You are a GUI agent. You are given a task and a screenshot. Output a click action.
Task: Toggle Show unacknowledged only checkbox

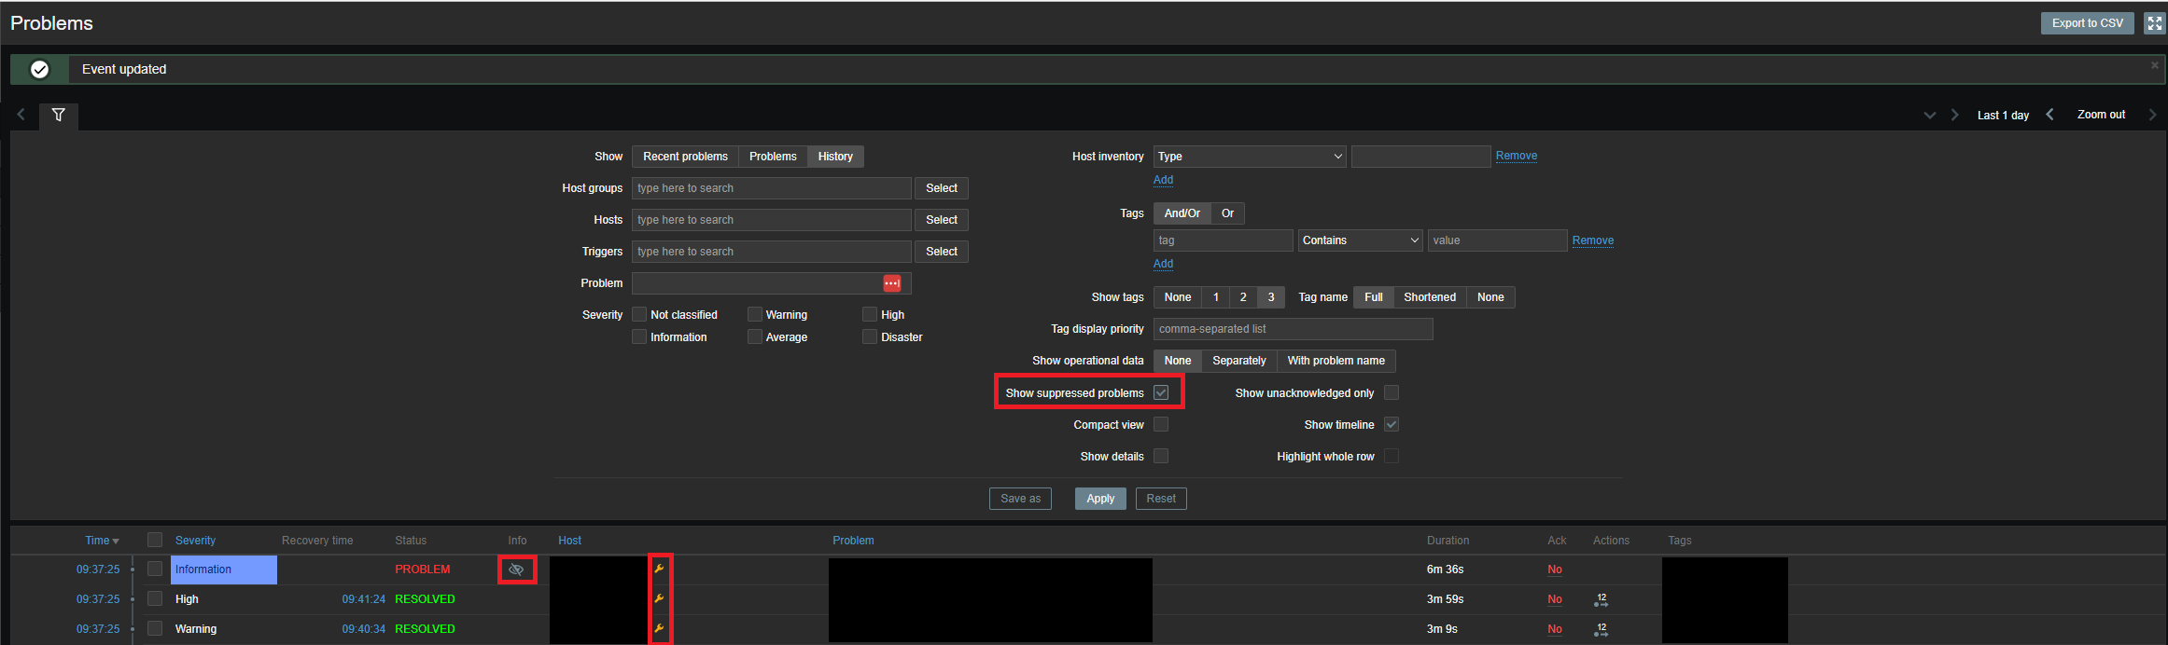pos(1392,392)
